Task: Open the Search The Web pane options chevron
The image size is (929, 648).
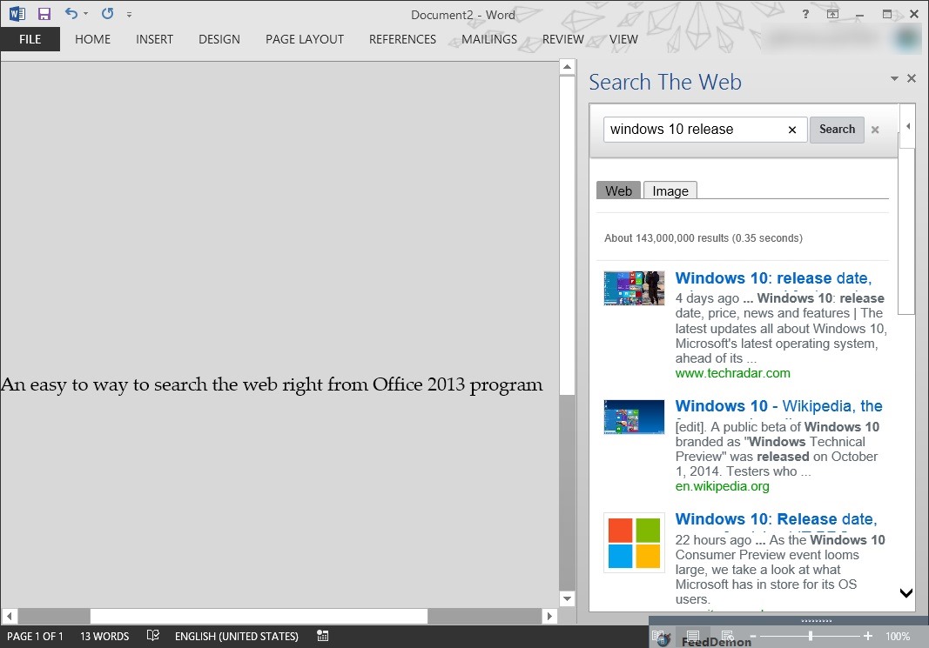Action: (x=894, y=78)
